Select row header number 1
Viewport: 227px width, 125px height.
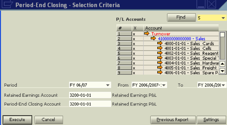point(124,34)
